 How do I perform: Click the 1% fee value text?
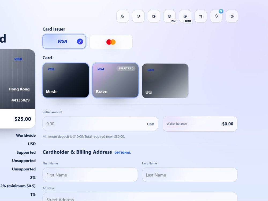pos(33,195)
